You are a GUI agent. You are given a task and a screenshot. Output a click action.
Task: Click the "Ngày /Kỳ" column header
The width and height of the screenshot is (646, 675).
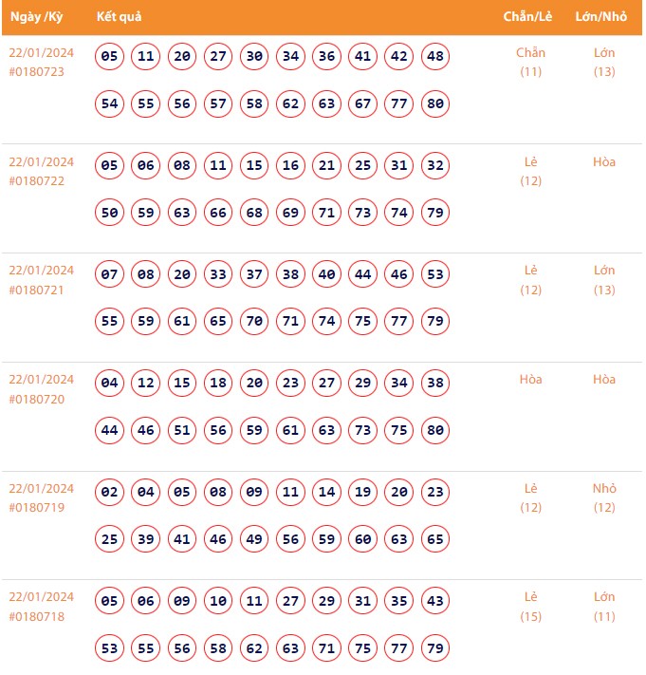click(36, 17)
